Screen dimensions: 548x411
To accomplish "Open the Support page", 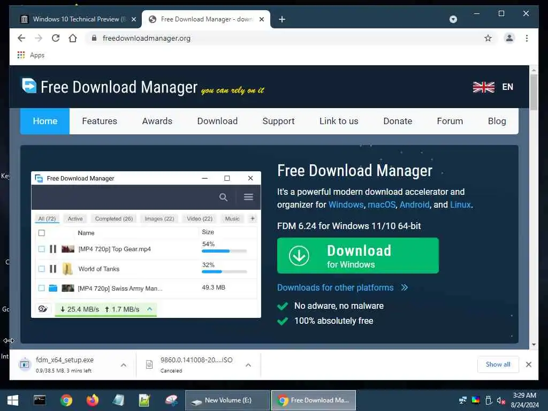I will (x=278, y=121).
